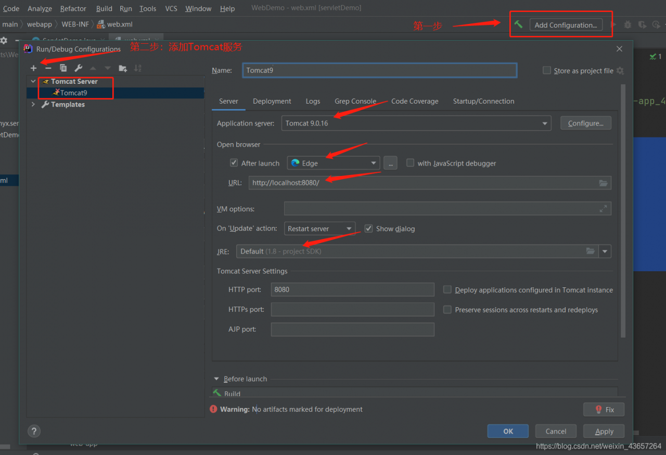This screenshot has height=455, width=666.
Task: Switch to Deployment tab
Action: [272, 101]
